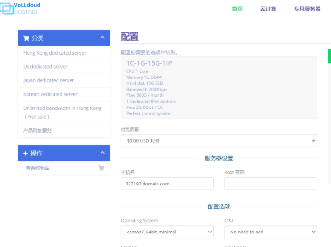Open the 产品附加服务 category
The width and height of the screenshot is (331, 247).
coord(64,130)
